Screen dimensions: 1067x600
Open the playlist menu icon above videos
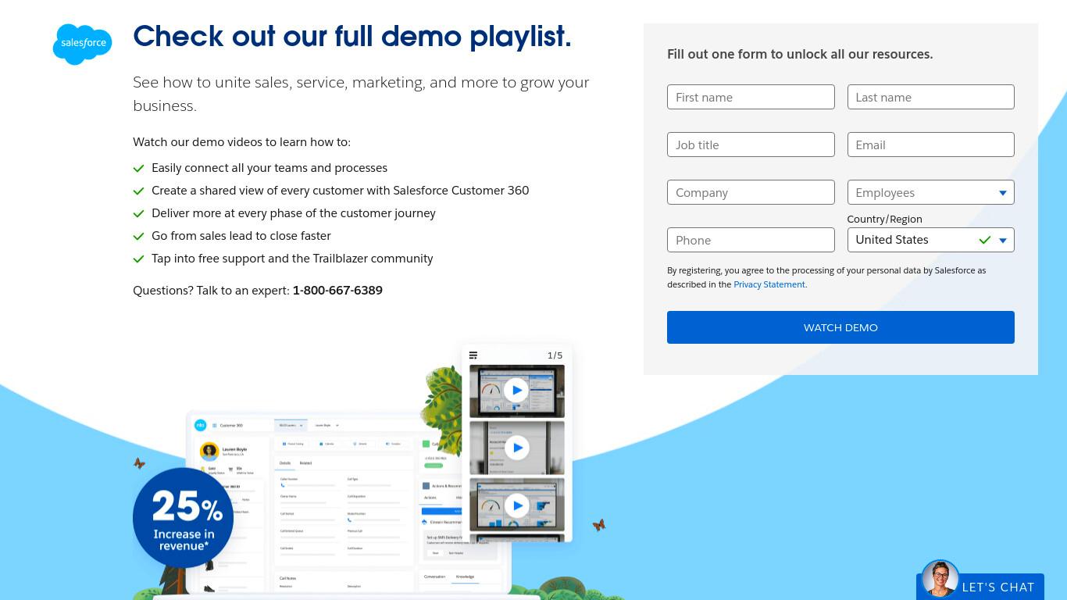click(x=473, y=355)
